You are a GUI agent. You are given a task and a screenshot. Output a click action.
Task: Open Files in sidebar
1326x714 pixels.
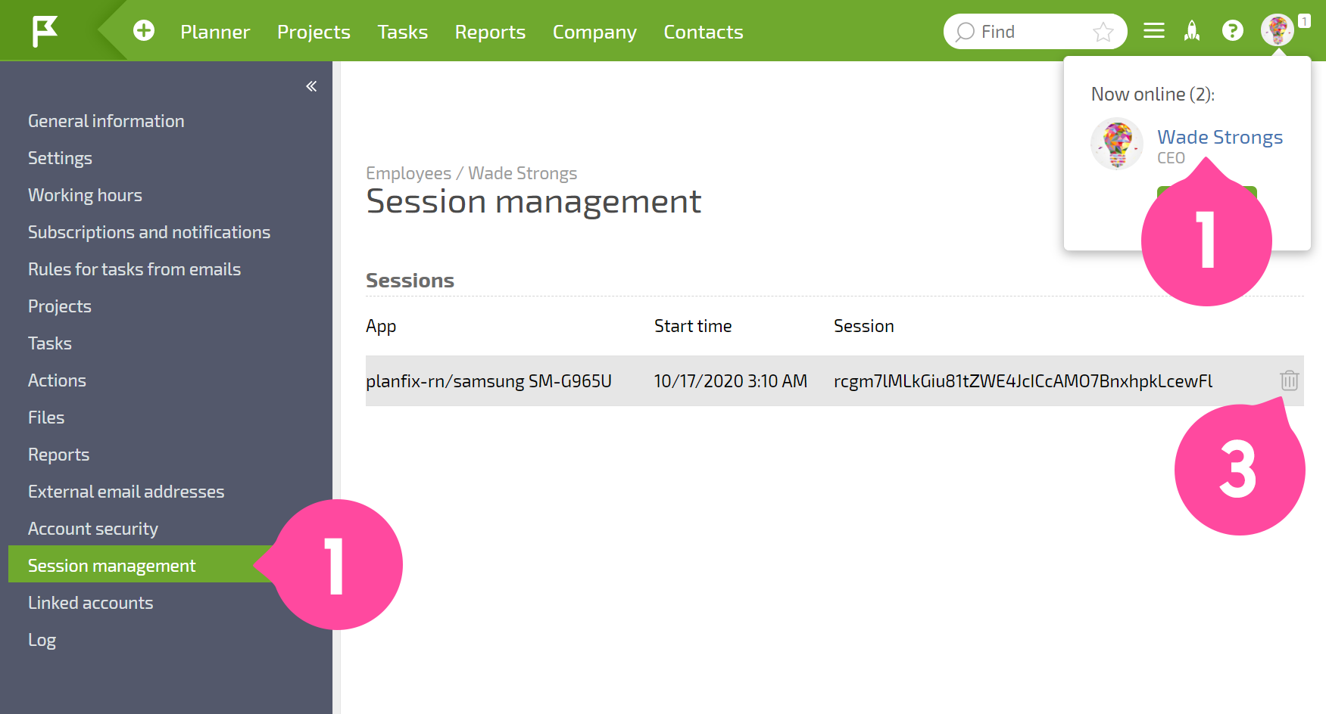(x=46, y=418)
